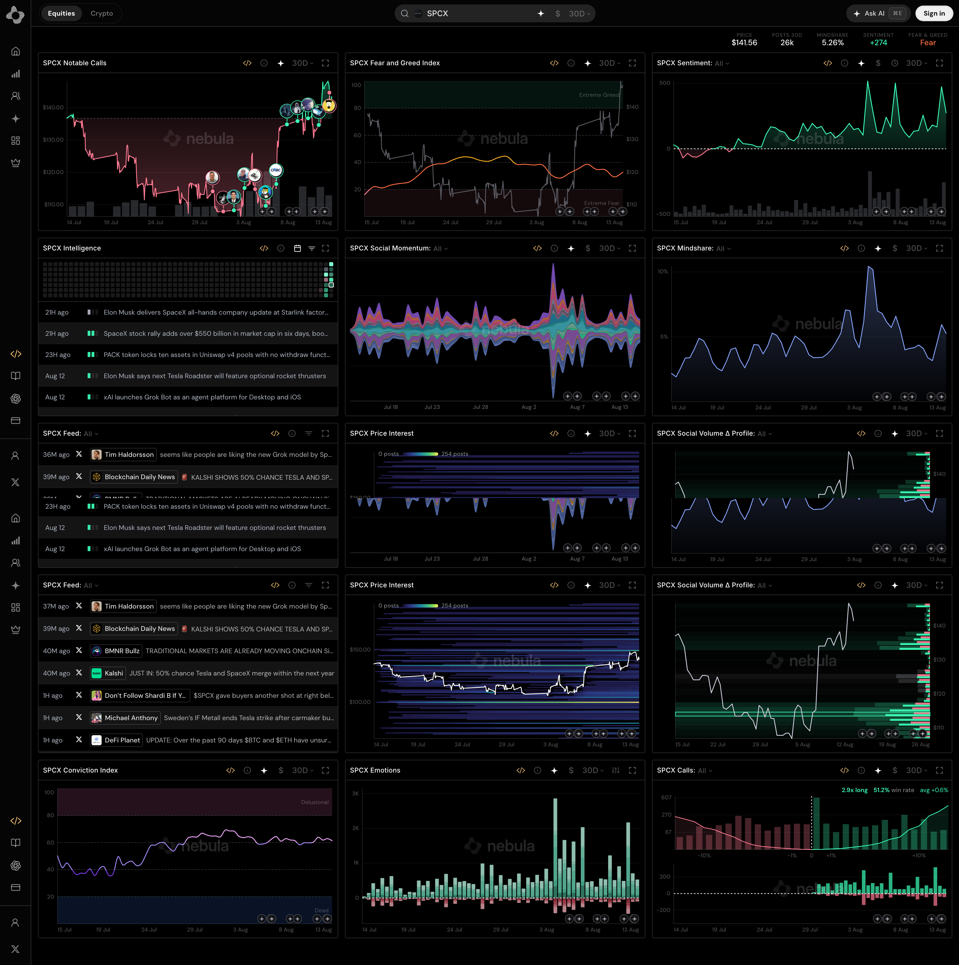
Task: Click the '51.2% win rate' stat in SPCX Calls
Action: 893,790
